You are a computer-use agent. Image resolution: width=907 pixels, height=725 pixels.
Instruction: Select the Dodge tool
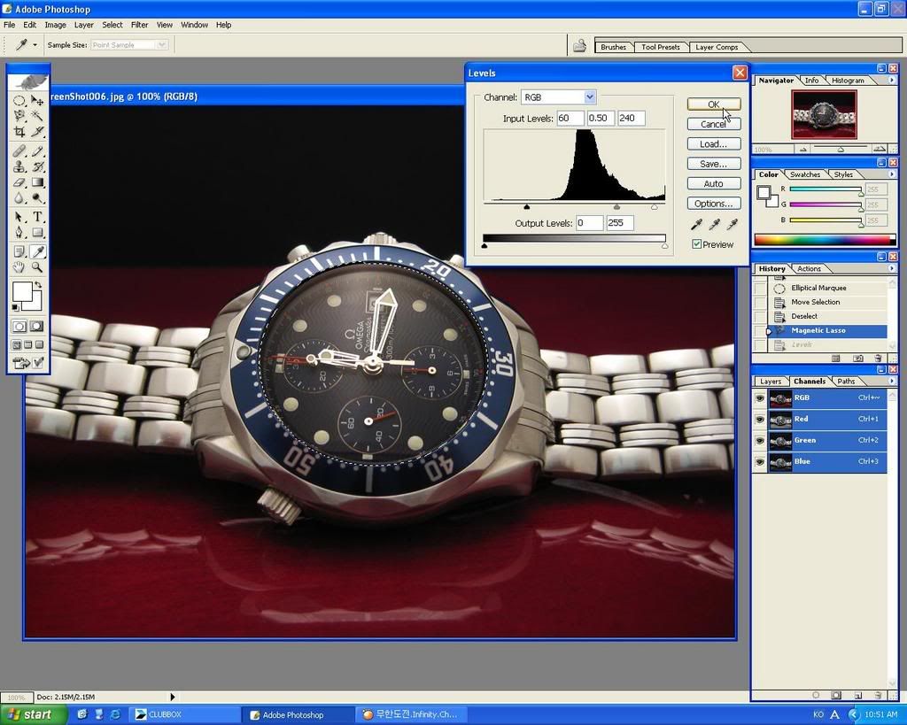[x=37, y=198]
